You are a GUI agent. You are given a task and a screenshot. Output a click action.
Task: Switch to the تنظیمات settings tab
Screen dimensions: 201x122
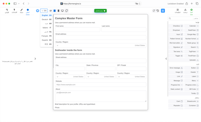(x=178, y=11)
